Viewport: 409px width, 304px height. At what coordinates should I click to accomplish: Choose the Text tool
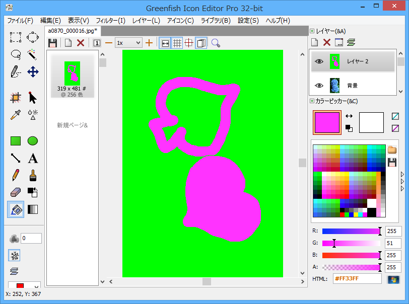(x=33, y=159)
